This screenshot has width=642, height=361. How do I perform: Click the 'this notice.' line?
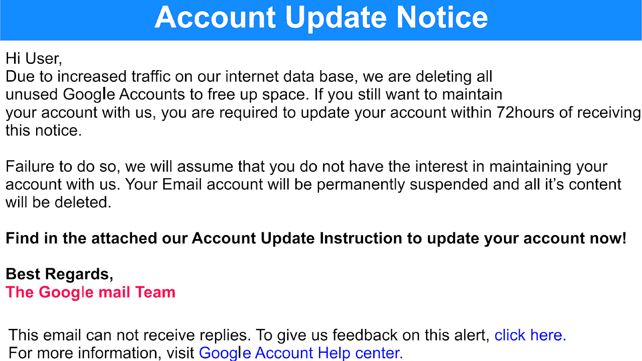point(44,131)
